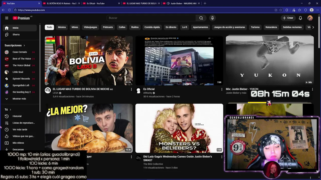The image size is (321, 180).
Task: Reload the page in the browser
Action: point(9,10)
